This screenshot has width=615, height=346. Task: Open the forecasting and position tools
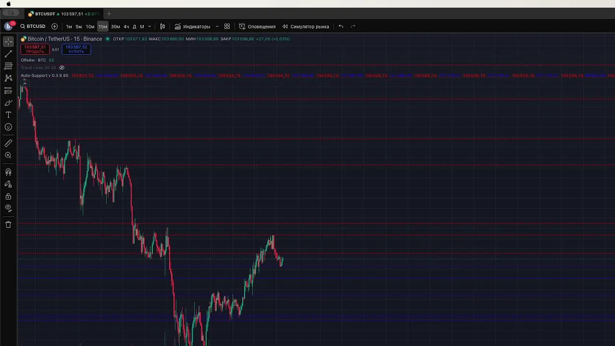pyautogui.click(x=8, y=90)
